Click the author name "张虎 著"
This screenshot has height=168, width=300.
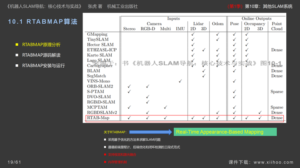click(95, 7)
